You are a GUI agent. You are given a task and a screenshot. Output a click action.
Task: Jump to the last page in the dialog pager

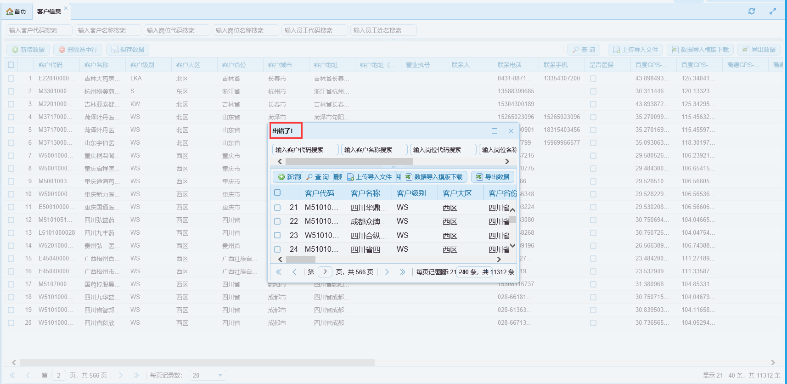pos(403,272)
